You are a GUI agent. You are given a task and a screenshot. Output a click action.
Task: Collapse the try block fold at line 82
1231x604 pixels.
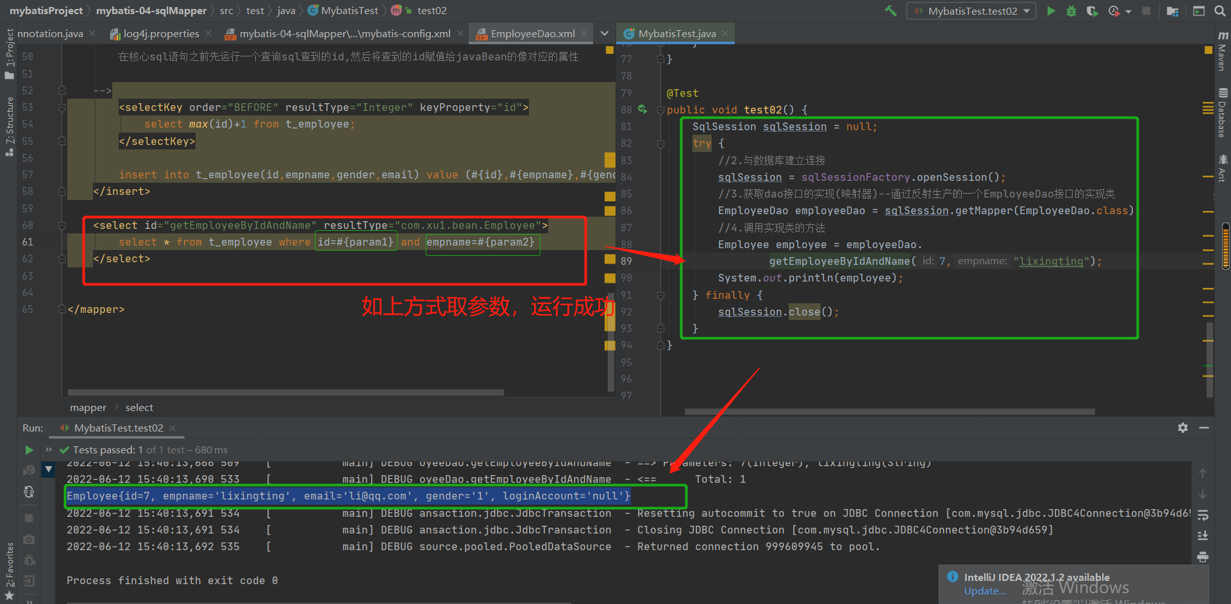(660, 144)
